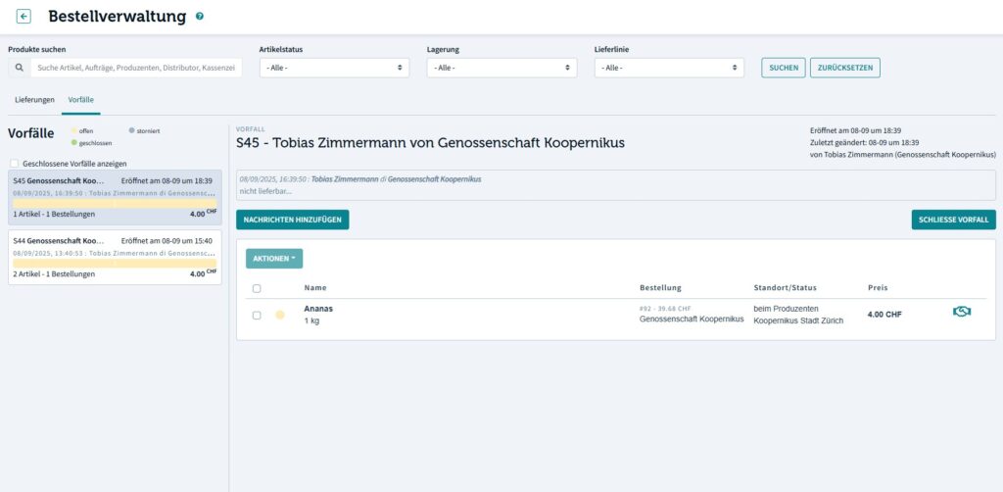
Task: Select the Ananas row checkbox
Action: [x=257, y=315]
